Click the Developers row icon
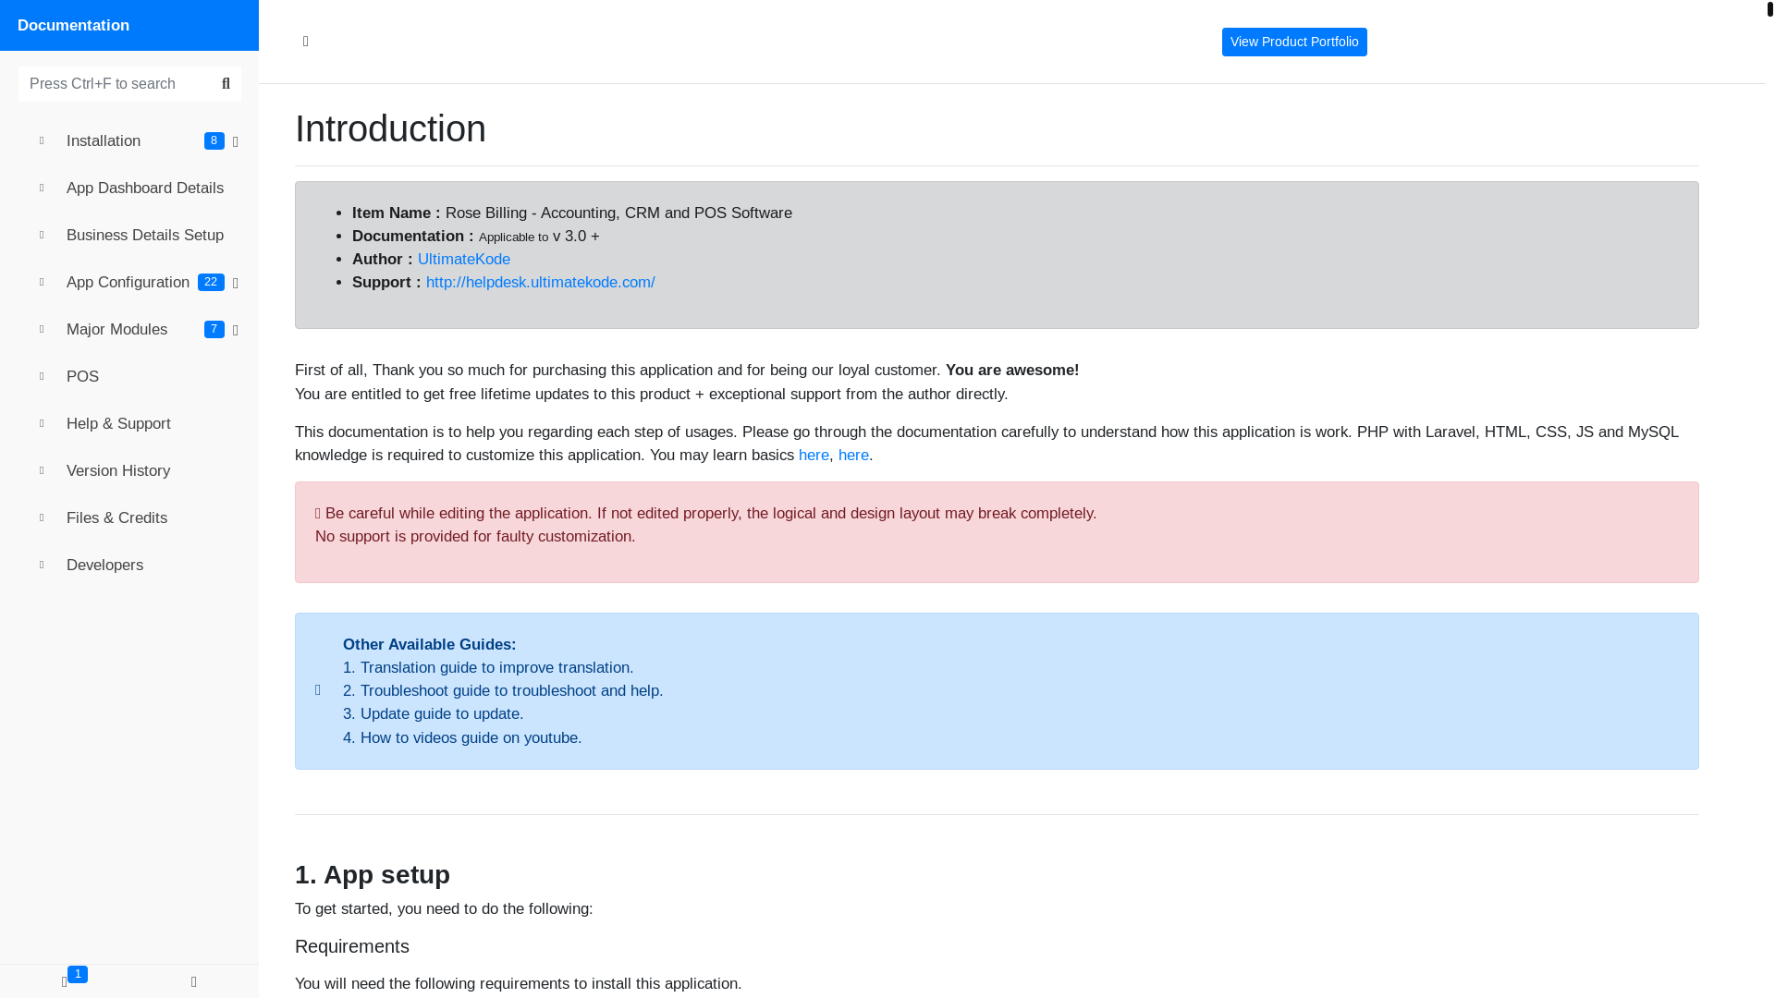Image resolution: width=1775 pixels, height=998 pixels. click(42, 565)
